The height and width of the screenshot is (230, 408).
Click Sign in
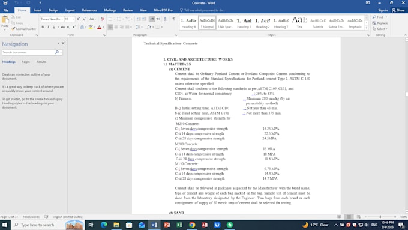tap(383, 10)
